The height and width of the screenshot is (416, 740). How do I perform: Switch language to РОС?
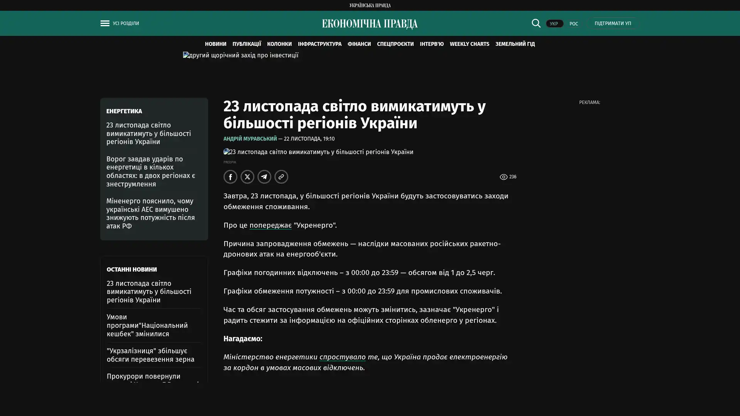coord(573,24)
